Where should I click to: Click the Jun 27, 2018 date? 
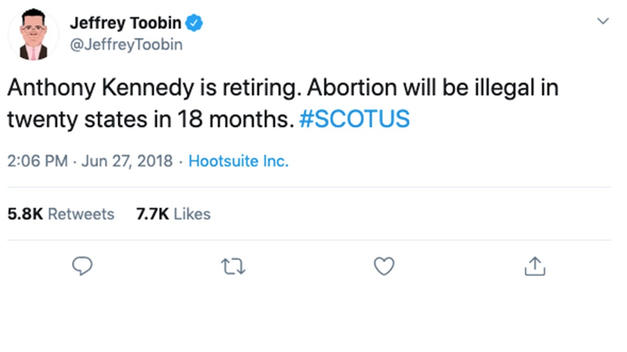tap(126, 161)
